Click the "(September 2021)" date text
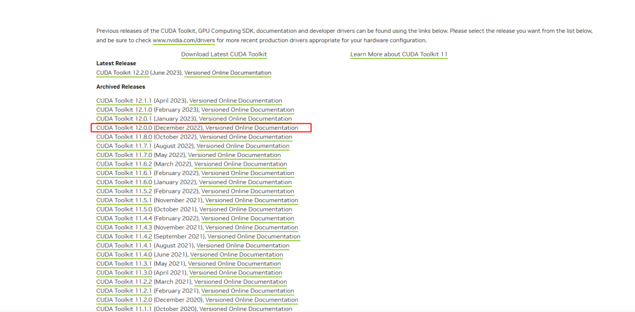The width and height of the screenshot is (635, 312). point(179,236)
